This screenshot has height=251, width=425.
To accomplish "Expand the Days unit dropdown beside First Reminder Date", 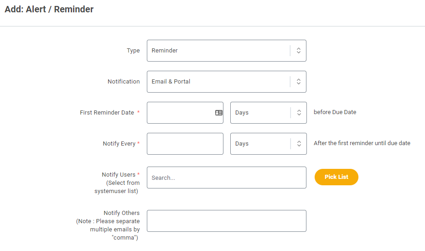I will (x=269, y=113).
